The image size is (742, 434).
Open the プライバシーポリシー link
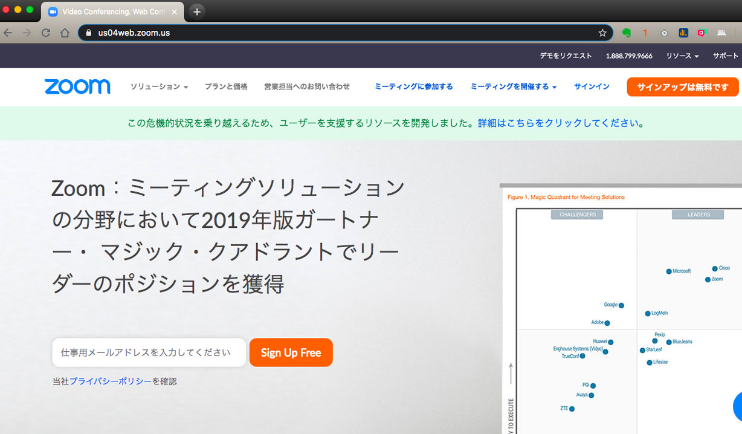(x=111, y=381)
